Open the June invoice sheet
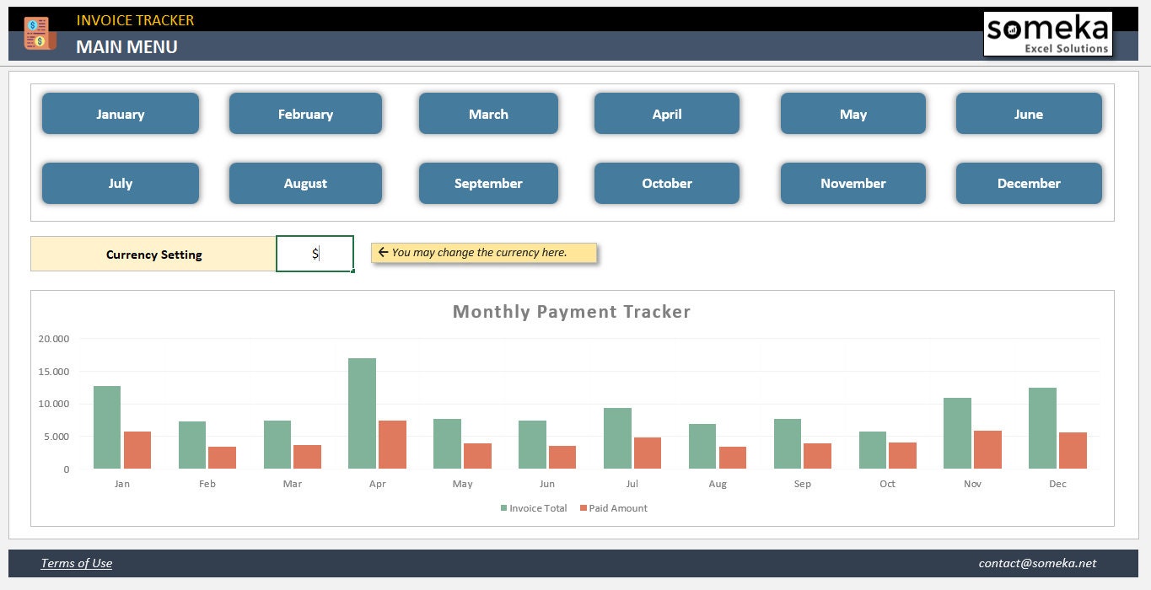 point(1029,114)
